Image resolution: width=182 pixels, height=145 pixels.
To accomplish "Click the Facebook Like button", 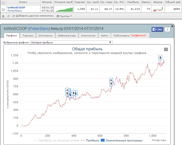I will 157,30.
